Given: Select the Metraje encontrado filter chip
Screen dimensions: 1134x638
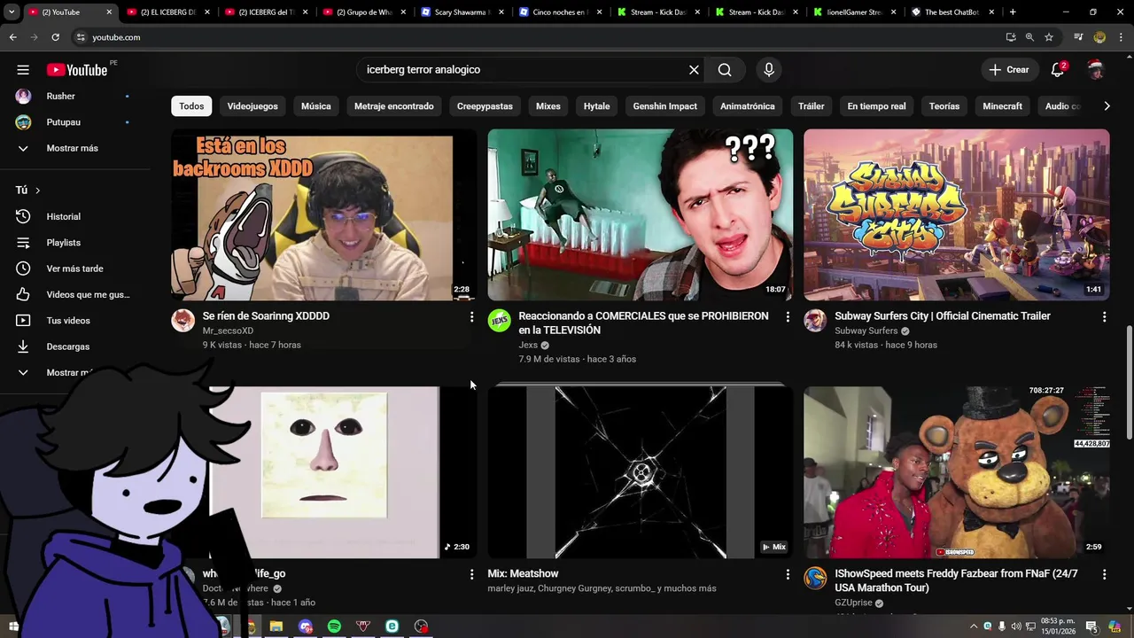Looking at the screenshot, I should click(x=394, y=106).
